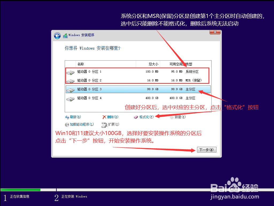Screen dimensions: 274x206
Task: Format selected partition with 格式化(F)
Action: (x=146, y=117)
